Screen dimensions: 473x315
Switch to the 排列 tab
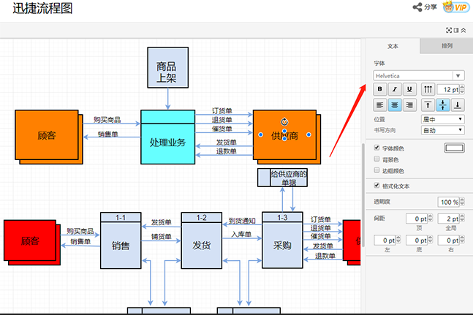click(447, 46)
